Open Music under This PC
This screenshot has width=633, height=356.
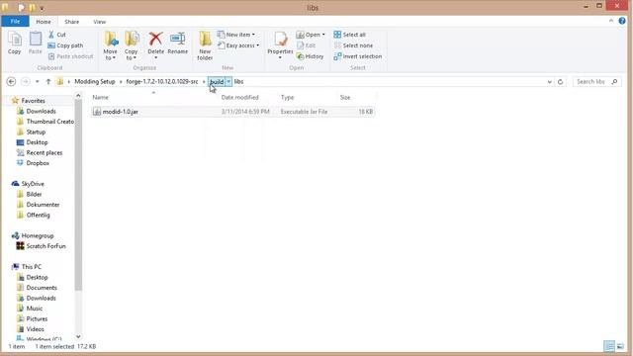[x=34, y=309]
